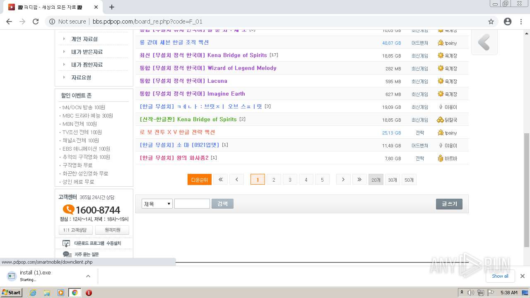Click 원격지원 remote support button
Screen dimensions: 530x298
tap(112, 230)
